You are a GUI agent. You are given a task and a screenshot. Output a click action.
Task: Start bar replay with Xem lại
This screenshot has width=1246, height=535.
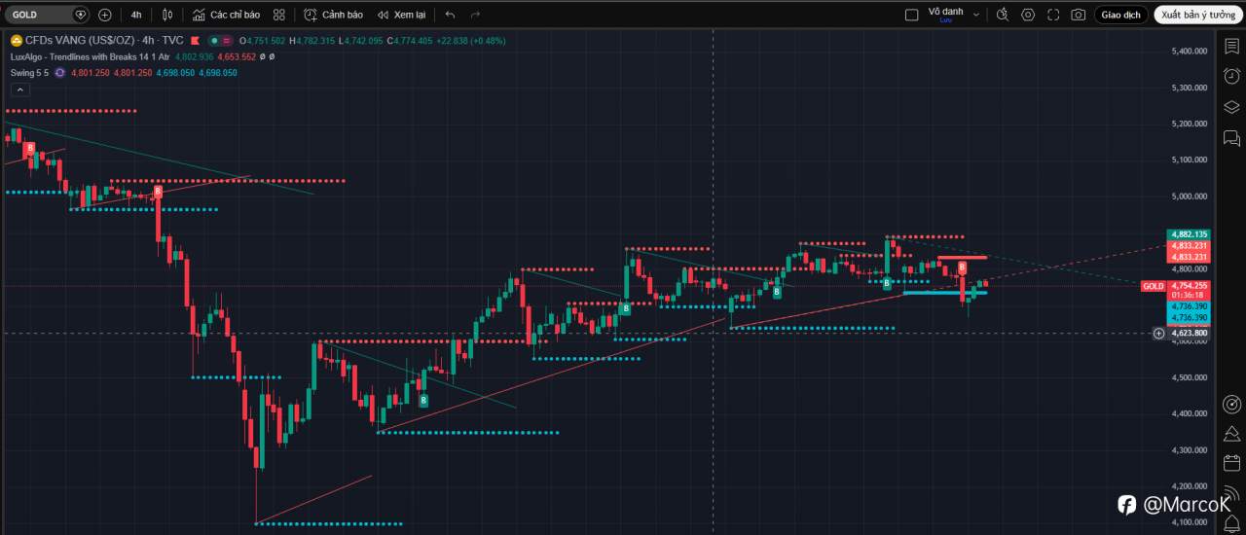[x=401, y=15]
